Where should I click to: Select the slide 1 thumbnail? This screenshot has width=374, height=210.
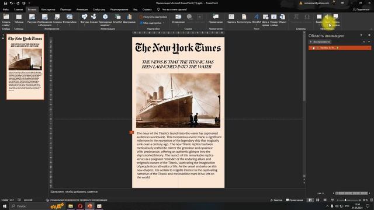25,66
